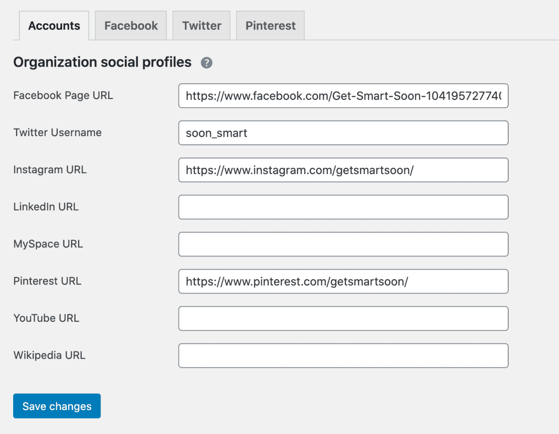Select the Pinterest tab

[270, 26]
